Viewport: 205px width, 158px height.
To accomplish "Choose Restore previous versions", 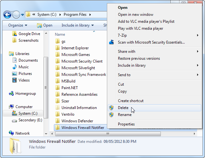I will (154, 58).
